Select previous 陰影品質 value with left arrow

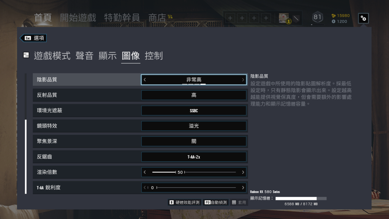point(145,80)
